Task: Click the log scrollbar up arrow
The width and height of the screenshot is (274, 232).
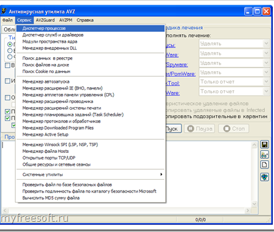Action: pos(254,145)
